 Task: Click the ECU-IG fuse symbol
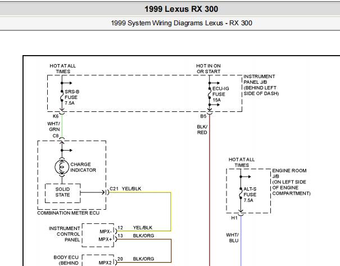210,93
